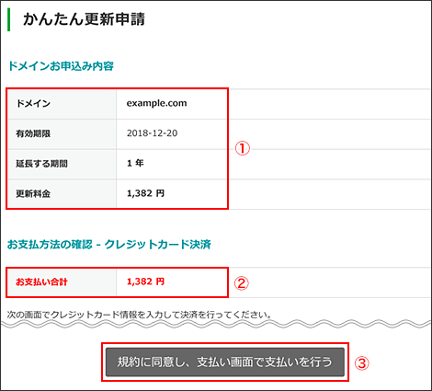Click the credit card instruction text line
This screenshot has width=432, height=391.
tap(140, 315)
